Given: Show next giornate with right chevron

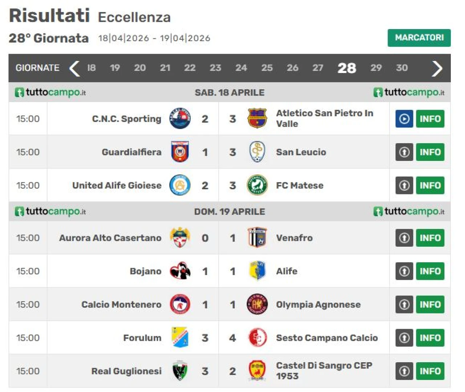Looking at the screenshot, I should [x=437, y=68].
